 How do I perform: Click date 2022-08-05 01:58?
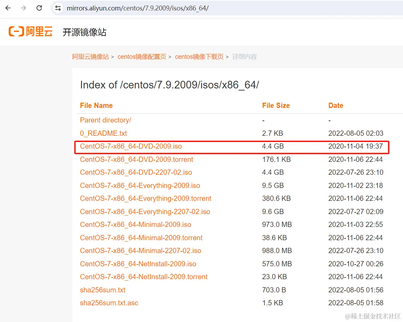pos(356,303)
